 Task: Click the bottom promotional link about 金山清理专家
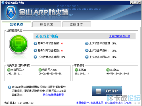[104, 103]
